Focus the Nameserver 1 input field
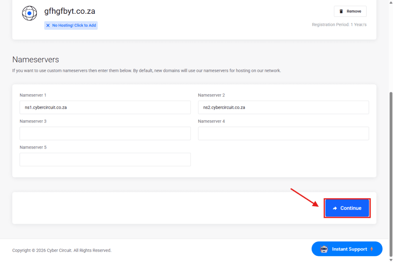 105,108
